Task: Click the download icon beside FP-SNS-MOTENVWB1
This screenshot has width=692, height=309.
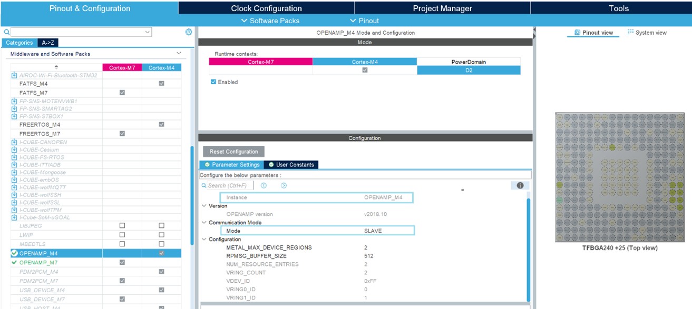Action: pos(14,101)
